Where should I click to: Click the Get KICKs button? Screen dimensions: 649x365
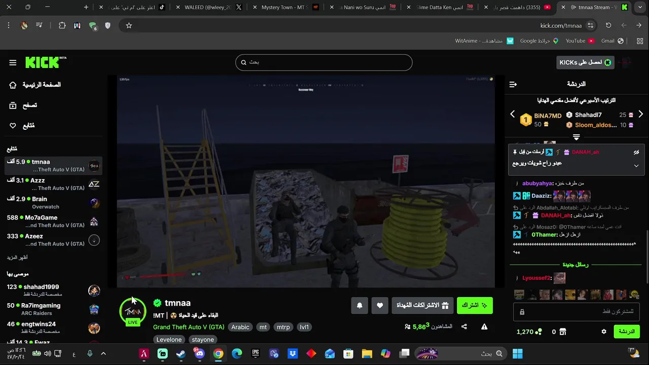(585, 62)
